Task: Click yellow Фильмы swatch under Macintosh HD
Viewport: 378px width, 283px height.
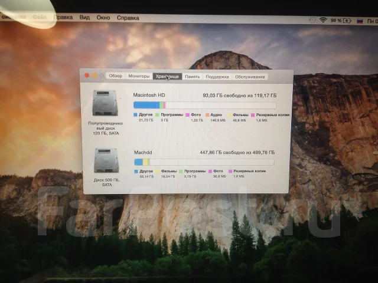Action: click(230, 115)
